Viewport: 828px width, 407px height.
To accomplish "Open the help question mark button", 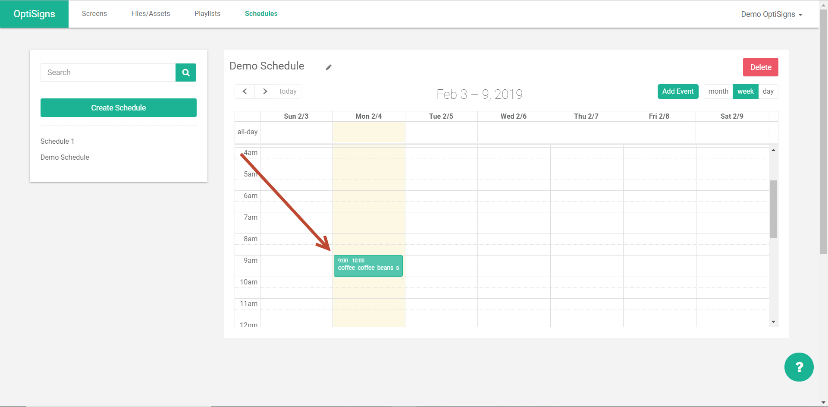I will 799,367.
